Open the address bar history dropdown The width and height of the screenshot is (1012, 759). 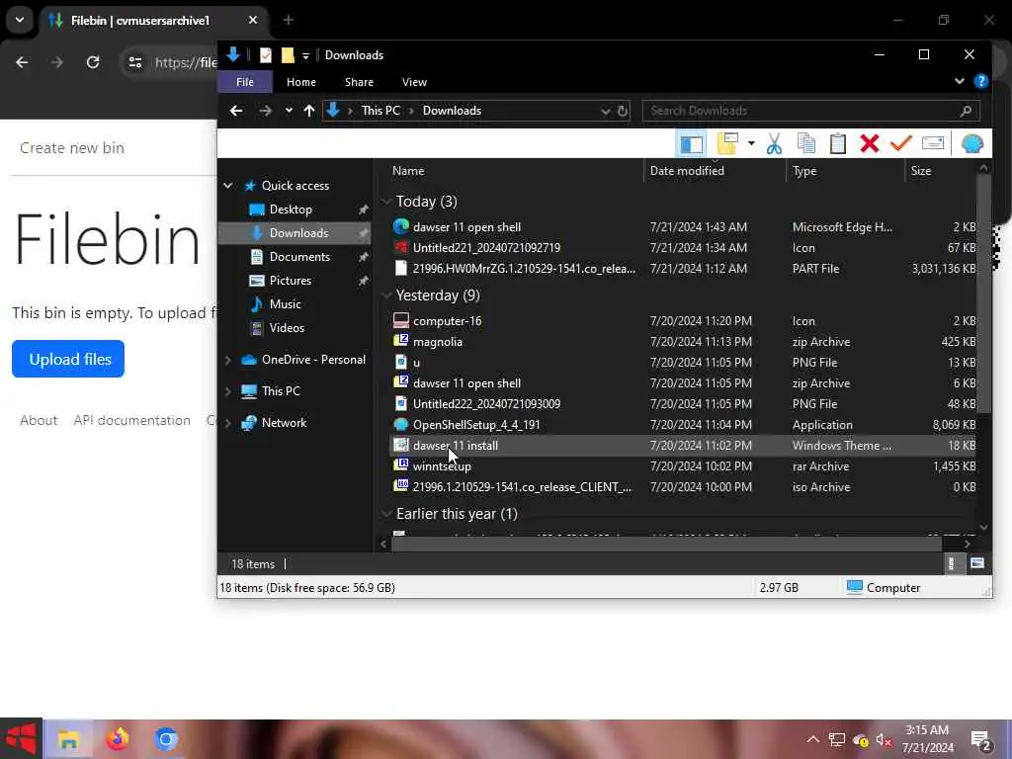pos(606,111)
